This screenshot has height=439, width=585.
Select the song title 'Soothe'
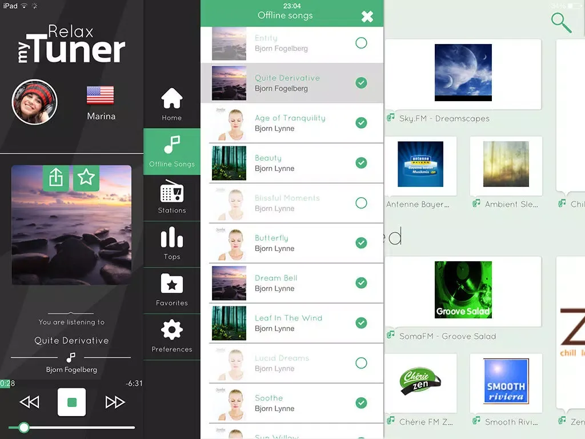point(269,398)
